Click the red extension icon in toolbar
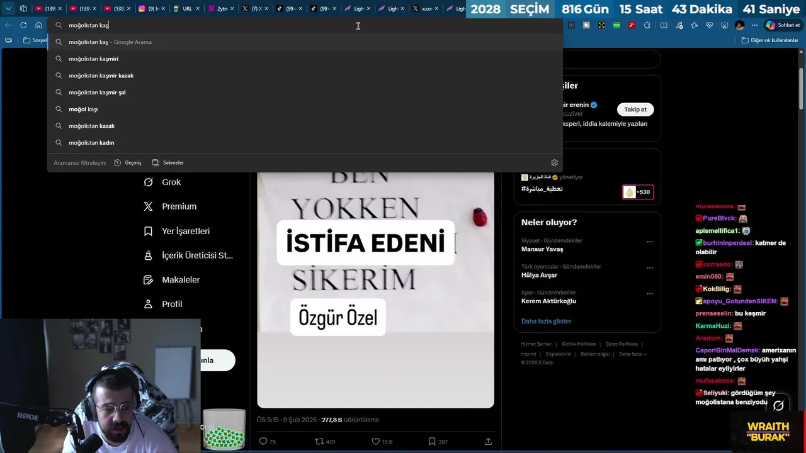The height and width of the screenshot is (453, 806). tap(632, 25)
